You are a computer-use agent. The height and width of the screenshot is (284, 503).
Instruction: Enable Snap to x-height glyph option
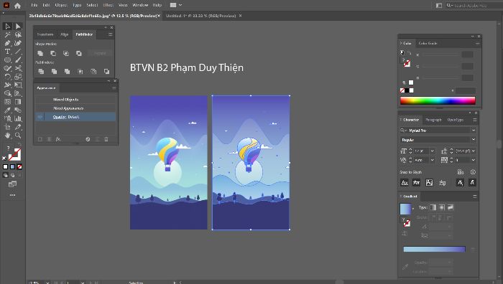click(x=416, y=182)
